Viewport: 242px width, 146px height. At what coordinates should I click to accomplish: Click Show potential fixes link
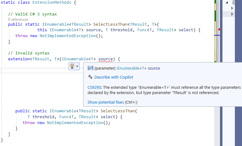[105, 102]
